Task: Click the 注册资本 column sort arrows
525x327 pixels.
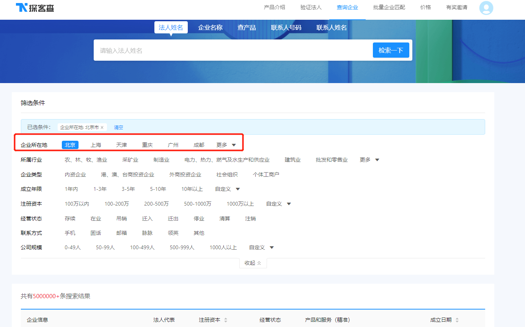Action: coord(225,320)
